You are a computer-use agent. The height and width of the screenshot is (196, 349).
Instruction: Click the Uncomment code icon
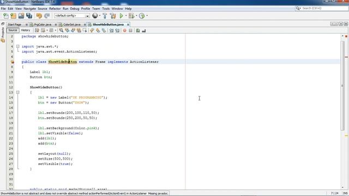[144, 30]
